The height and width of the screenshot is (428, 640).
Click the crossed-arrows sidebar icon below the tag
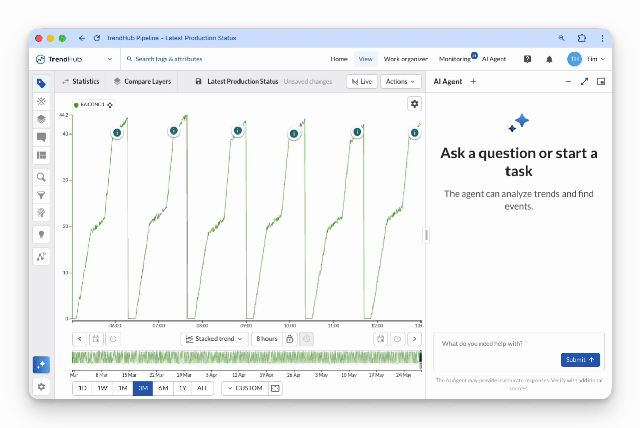click(41, 101)
